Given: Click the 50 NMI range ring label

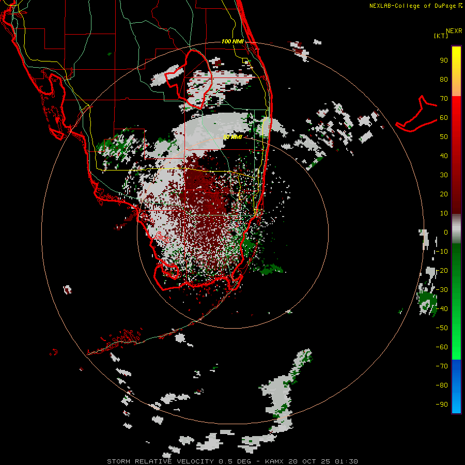Looking at the screenshot, I should click(233, 137).
